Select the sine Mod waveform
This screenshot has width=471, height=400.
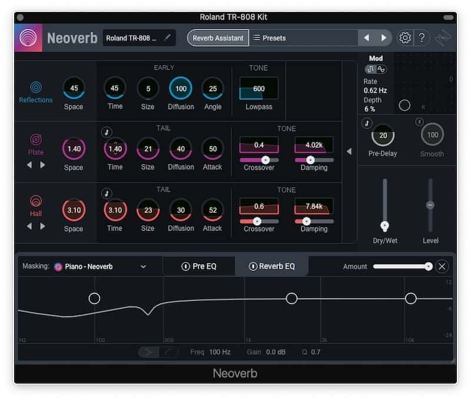tap(381, 70)
